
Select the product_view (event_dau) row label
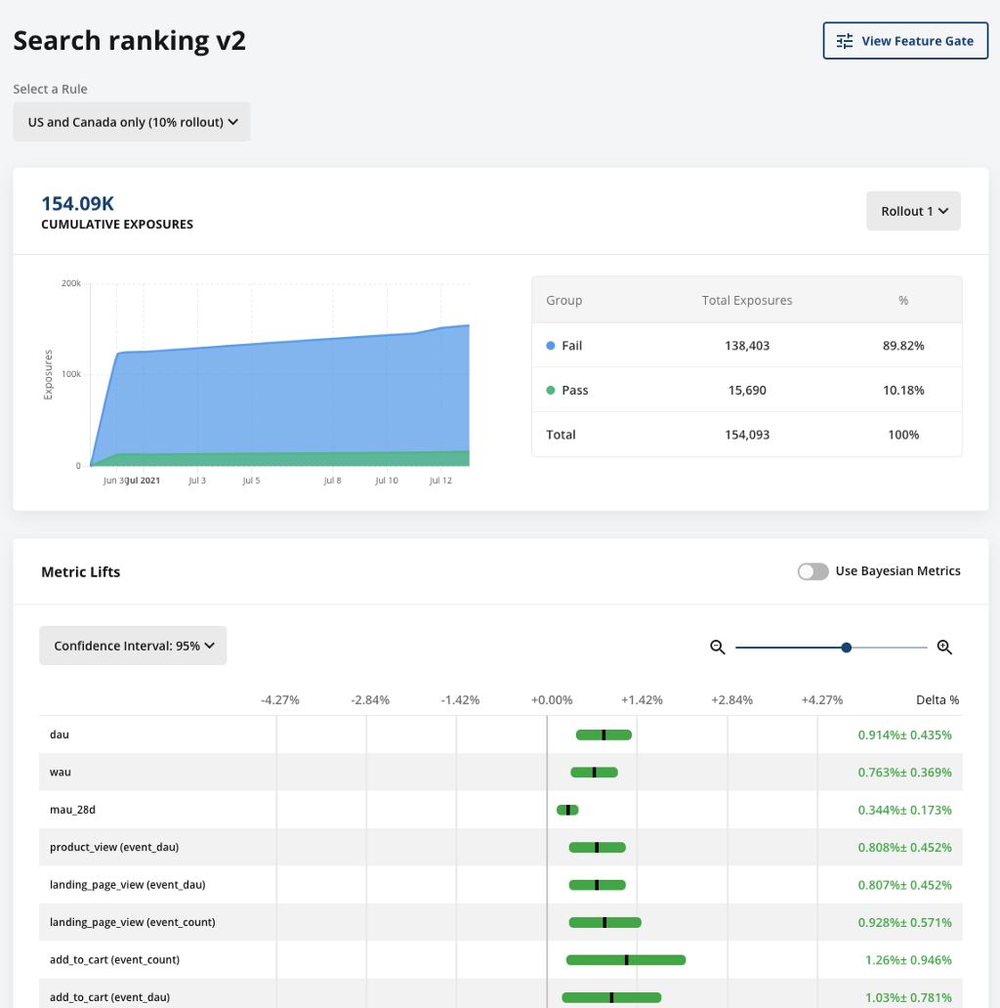tap(114, 847)
